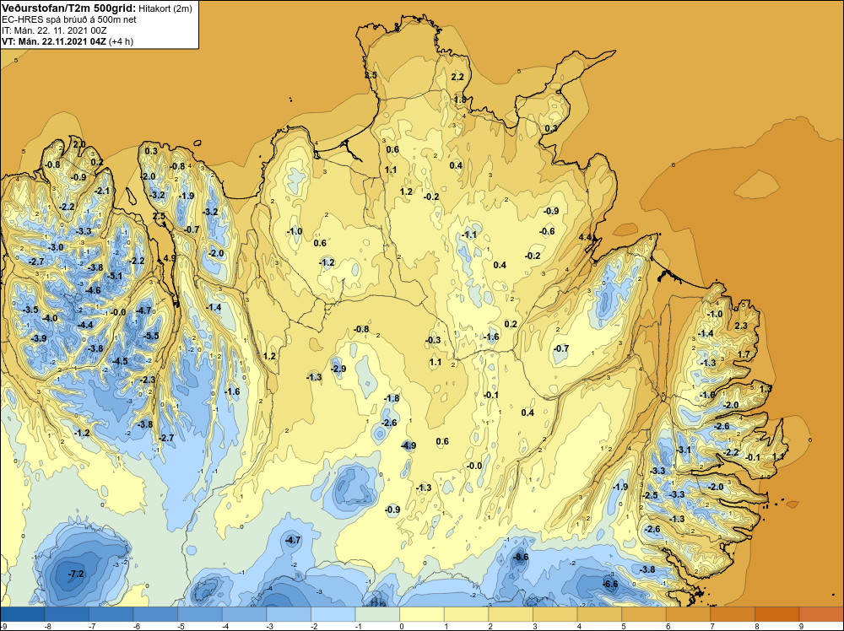Select the temperature reading '-3.9'

click(39, 338)
